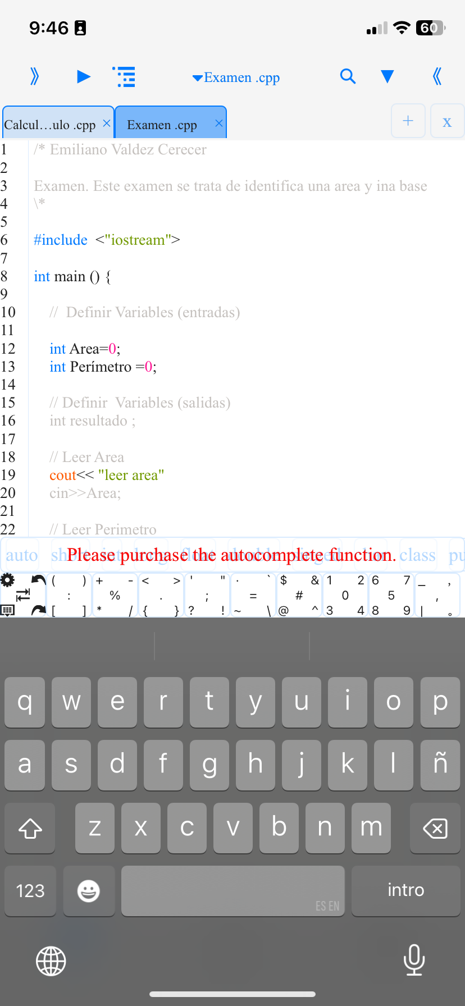The image size is (465, 1006).
Task: Undo the last edit with the arrow
Action: [38, 580]
